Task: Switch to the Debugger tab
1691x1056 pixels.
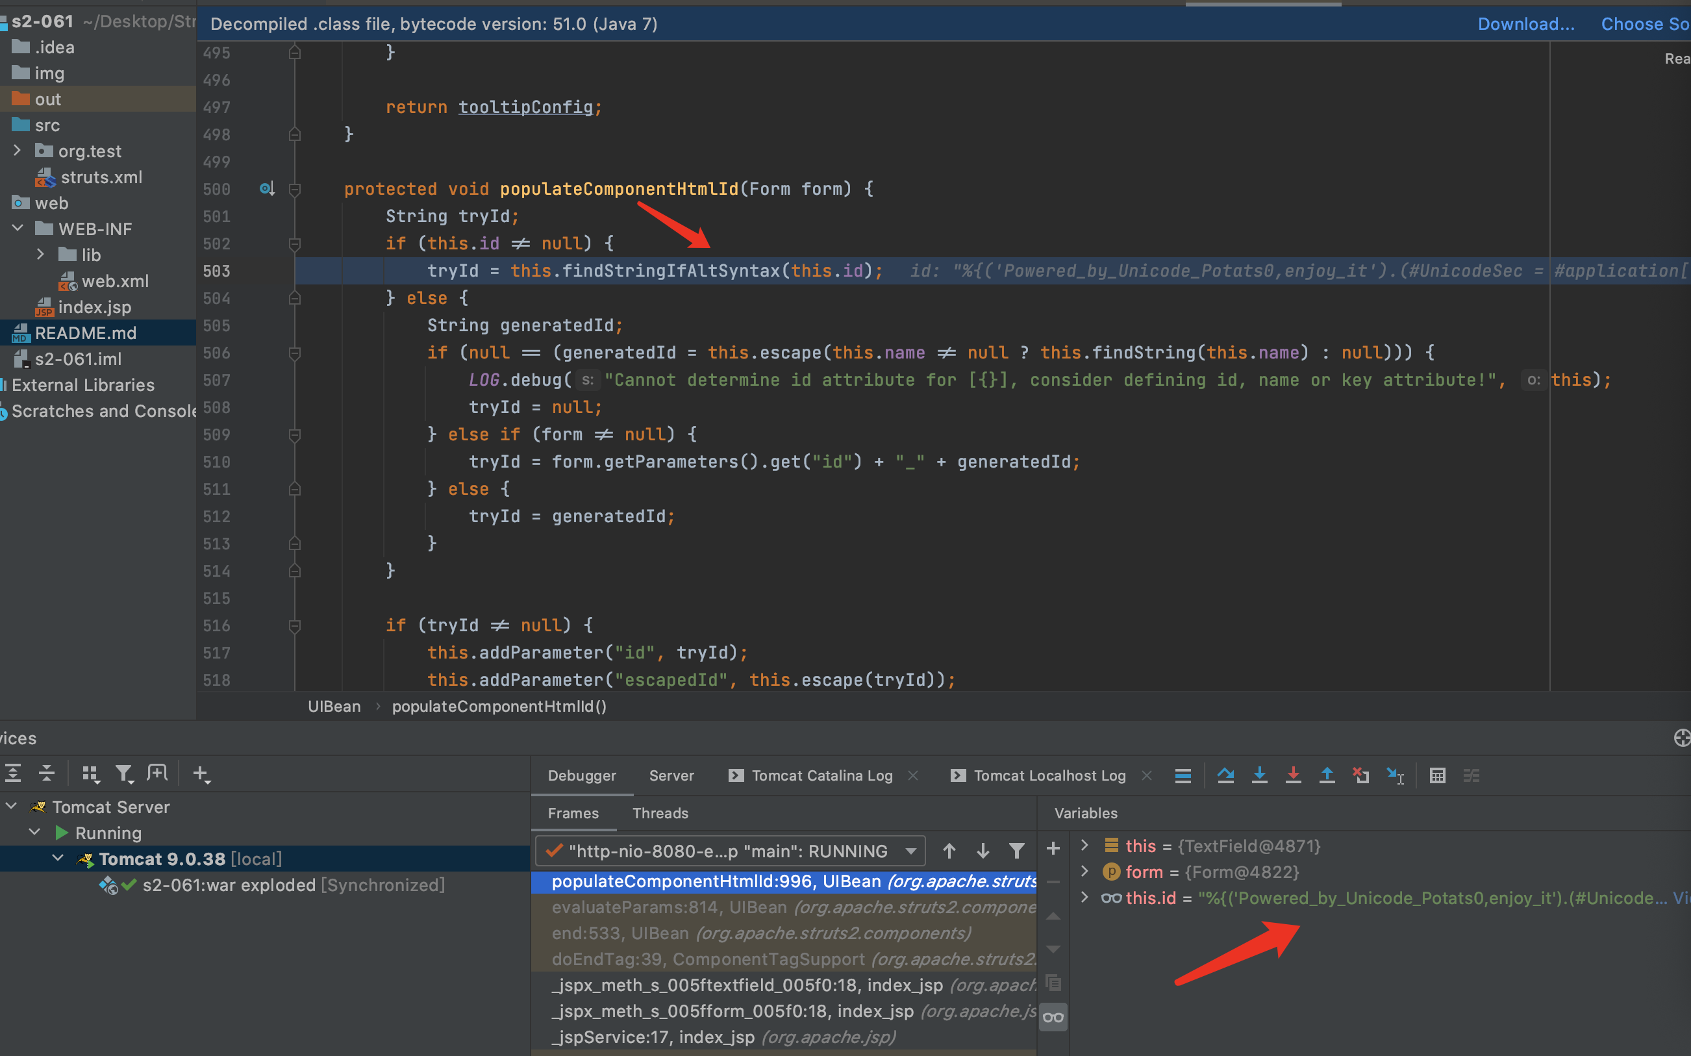Action: [582, 775]
